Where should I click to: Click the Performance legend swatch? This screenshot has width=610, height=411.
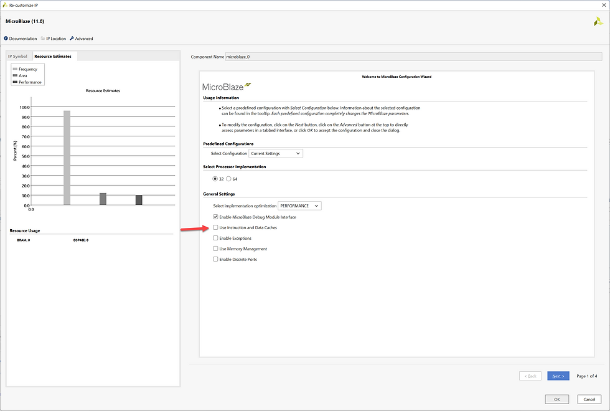tap(15, 82)
